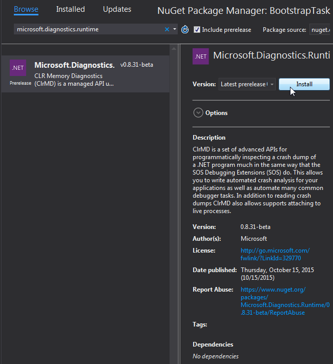Click the CLR Memory Diagnostics description text
333x364 pixels.
click(74, 80)
